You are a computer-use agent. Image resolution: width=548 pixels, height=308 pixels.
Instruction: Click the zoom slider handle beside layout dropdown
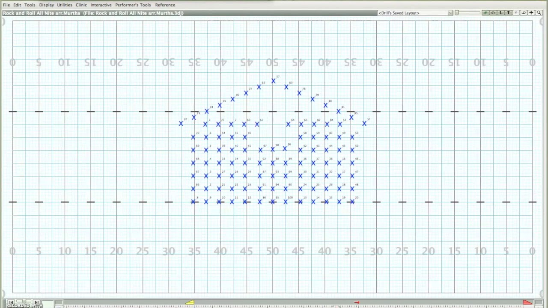click(x=457, y=13)
